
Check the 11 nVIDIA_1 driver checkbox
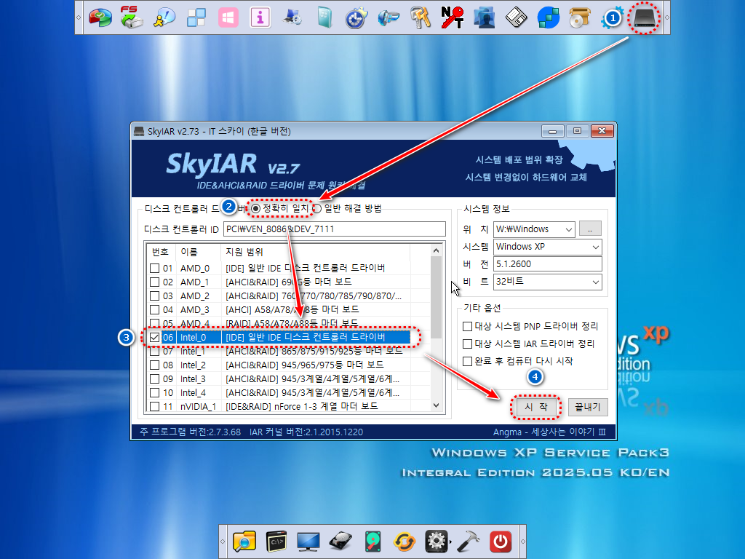pyautogui.click(x=154, y=406)
